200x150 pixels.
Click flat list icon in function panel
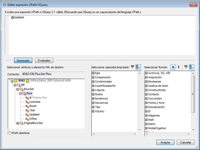pos(186,67)
